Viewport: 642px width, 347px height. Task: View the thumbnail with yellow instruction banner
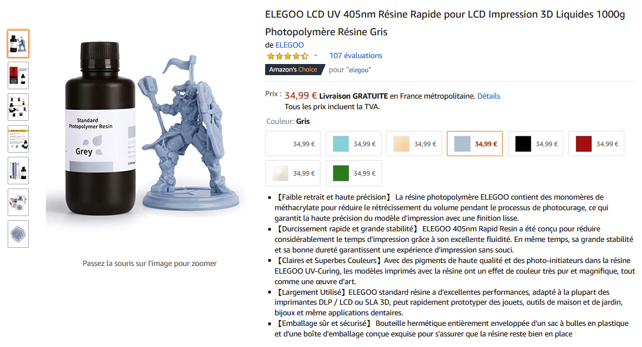pos(18,139)
